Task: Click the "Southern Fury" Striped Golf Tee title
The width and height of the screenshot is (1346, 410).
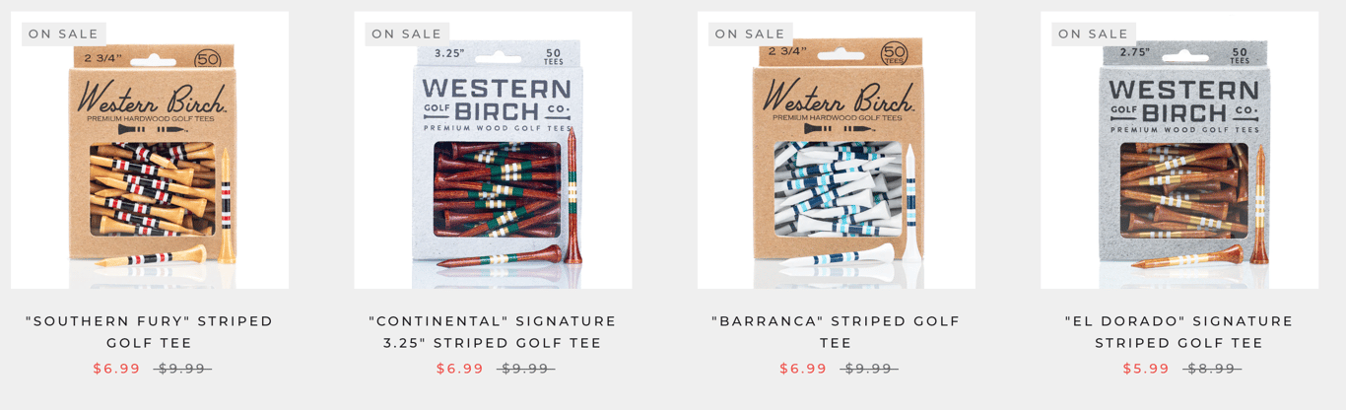Action: tap(150, 332)
